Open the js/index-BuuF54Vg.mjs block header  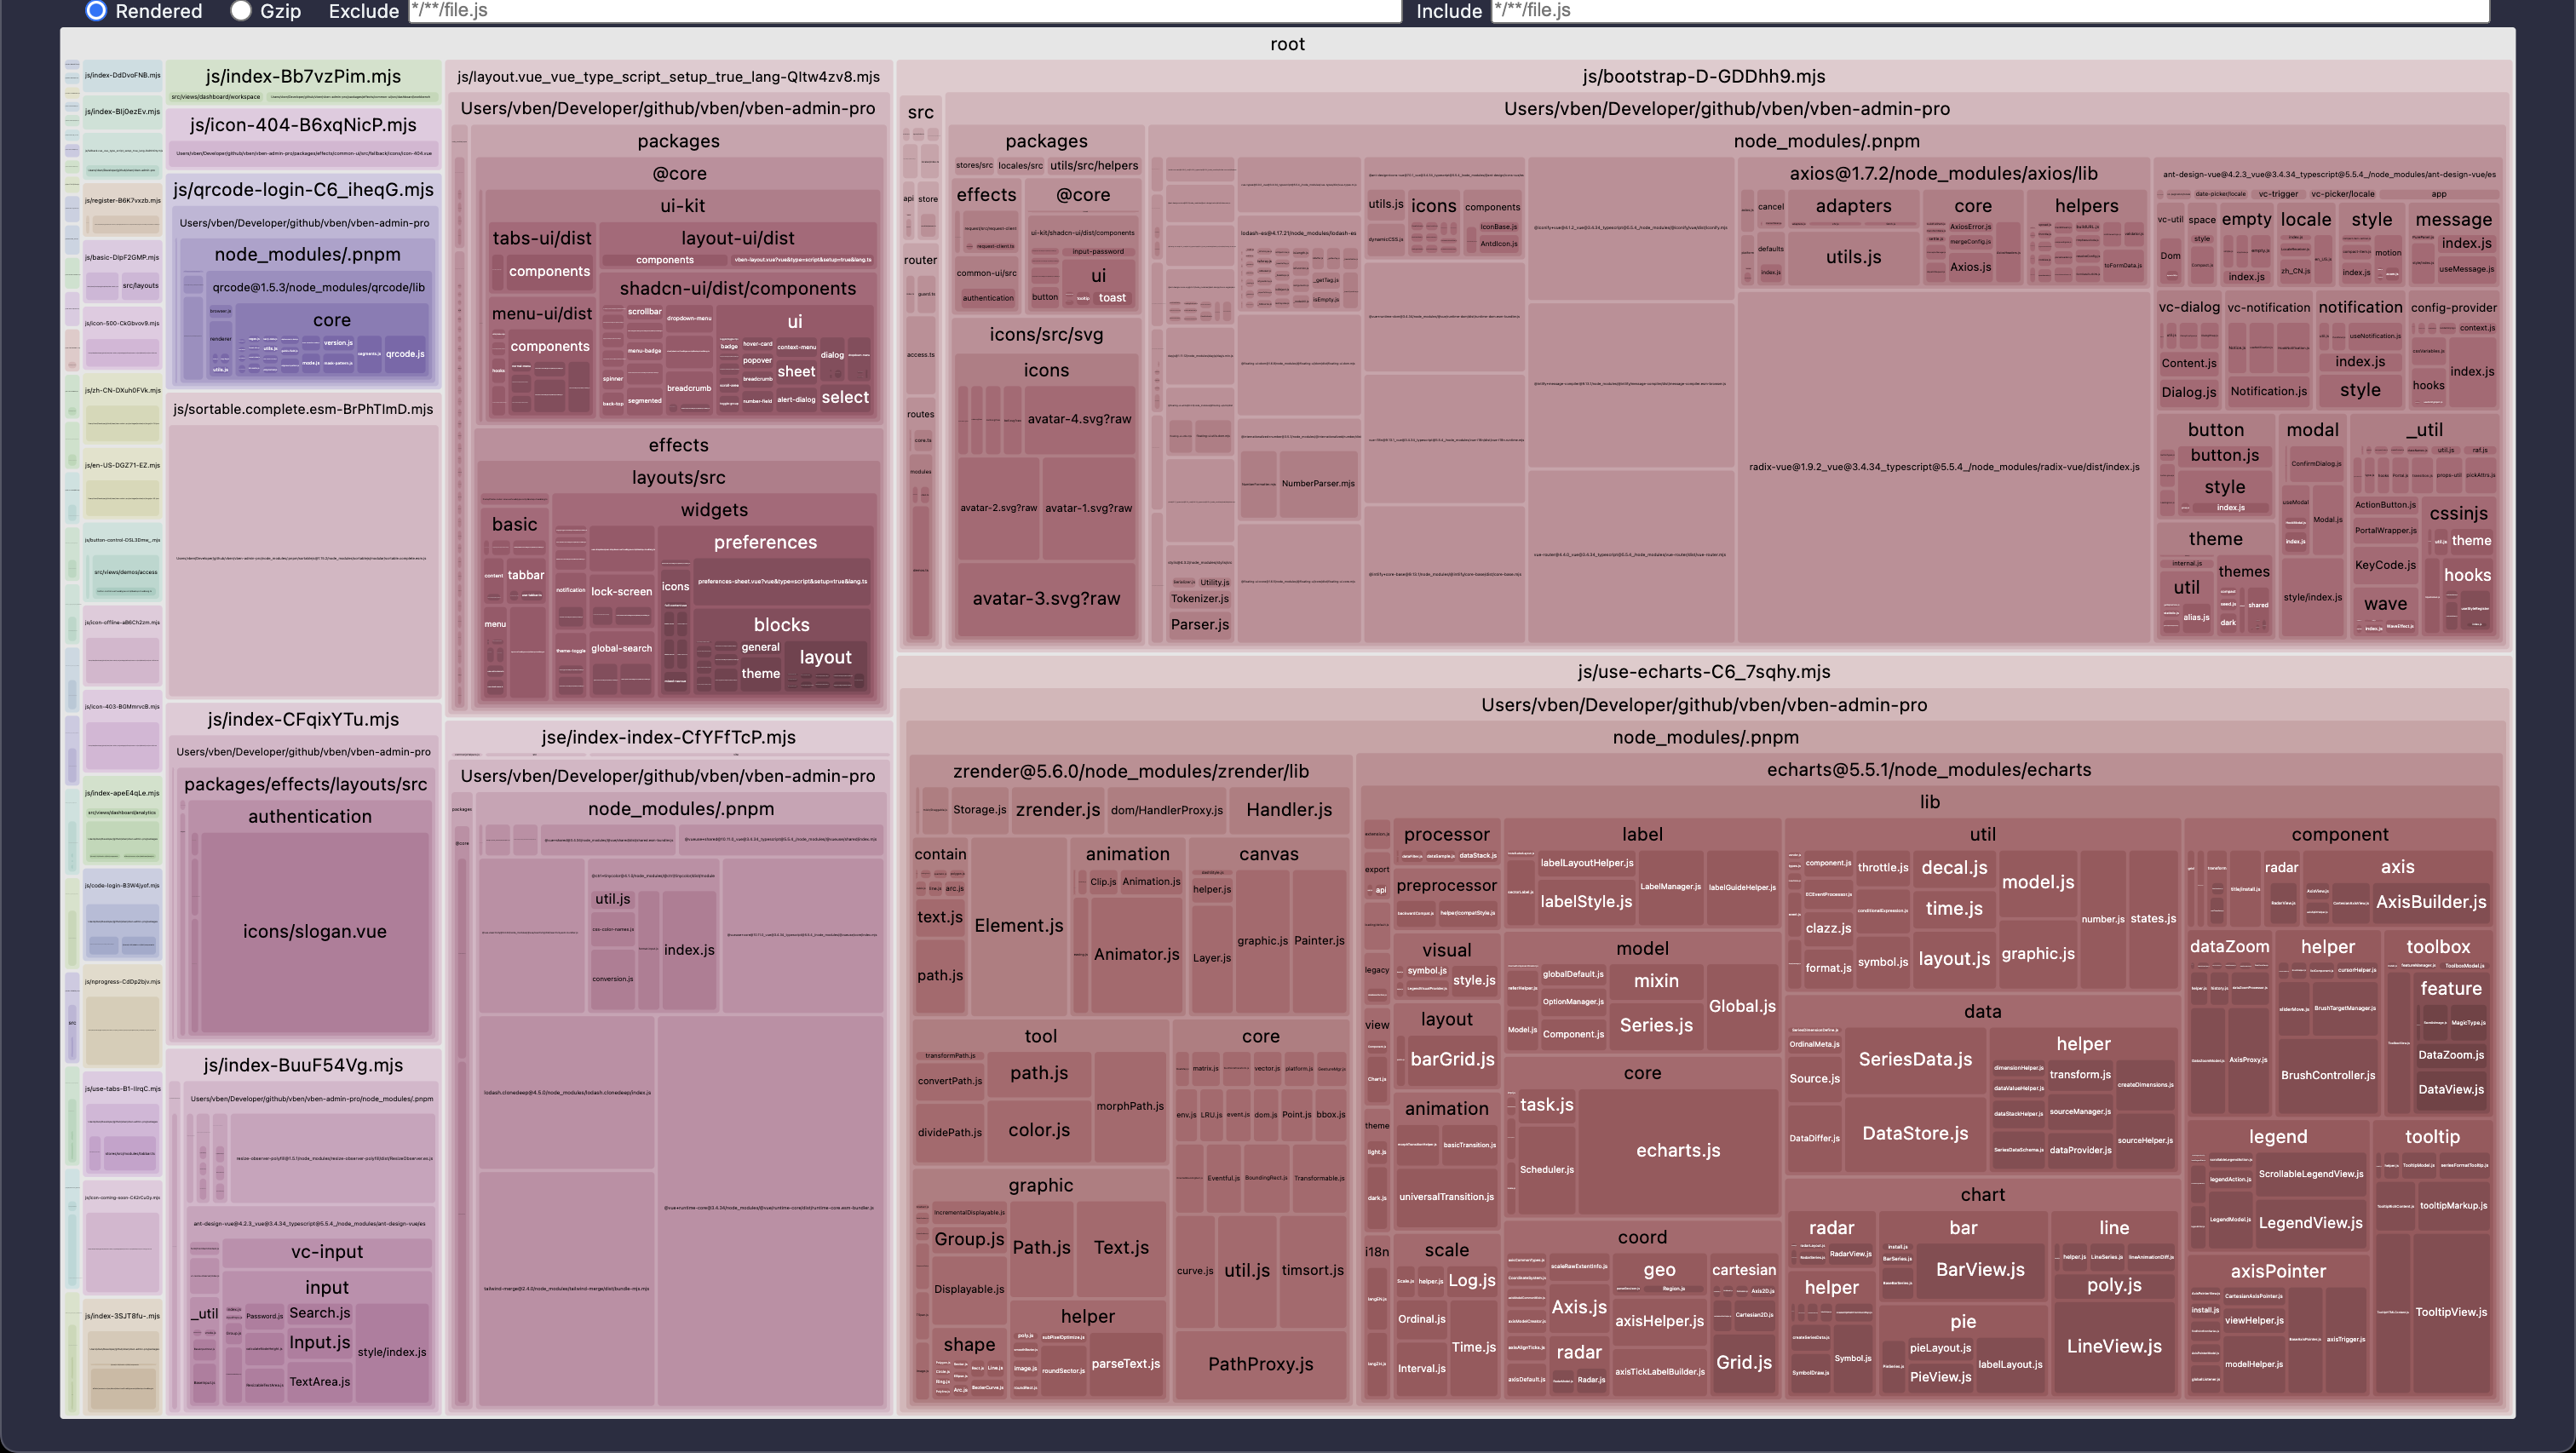point(303,1066)
